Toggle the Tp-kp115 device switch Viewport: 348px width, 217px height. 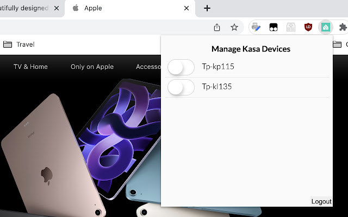click(181, 67)
